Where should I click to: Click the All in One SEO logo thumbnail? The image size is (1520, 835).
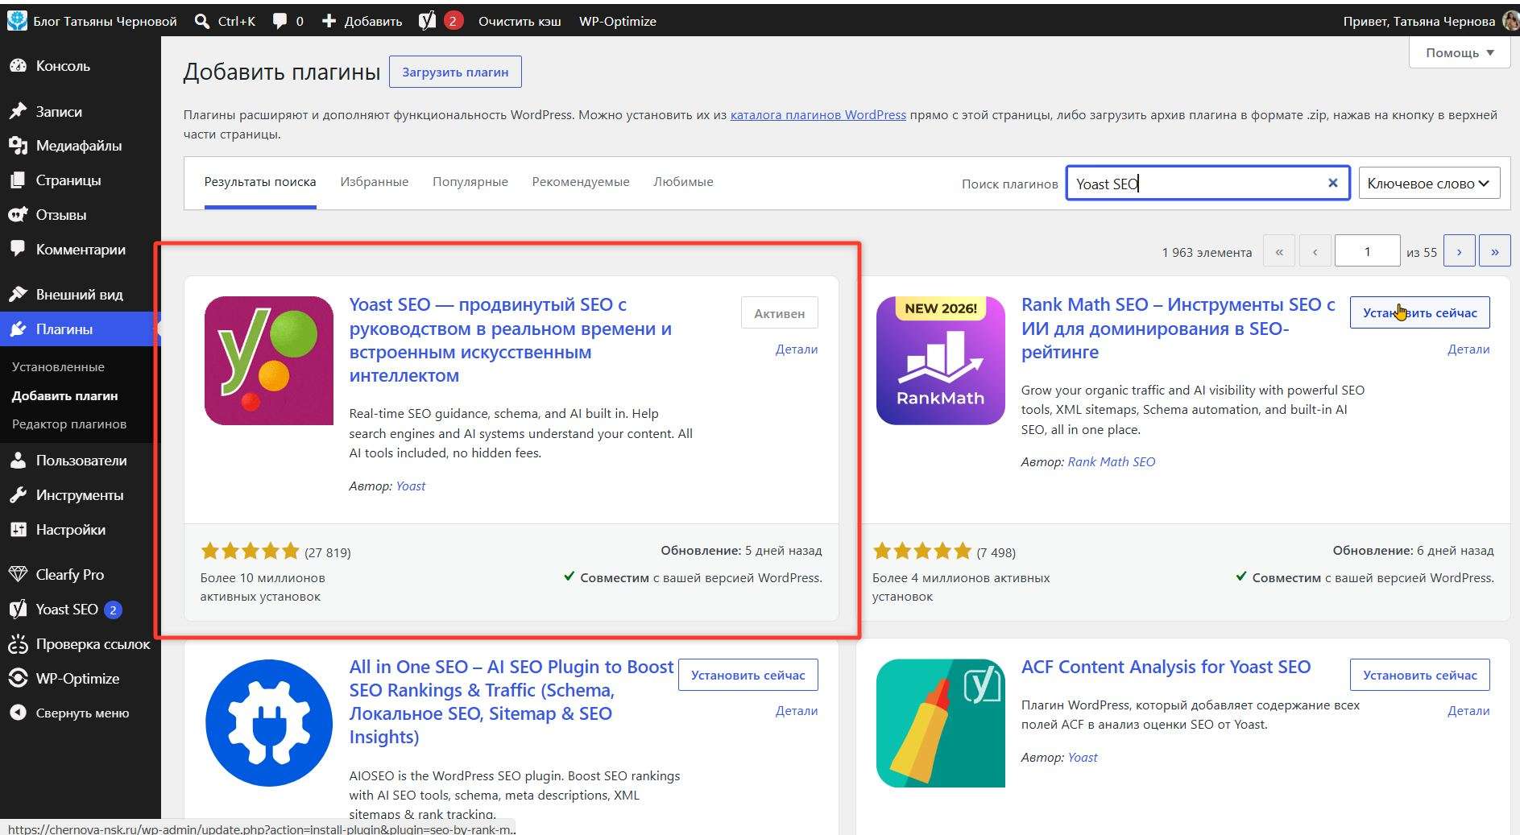269,723
